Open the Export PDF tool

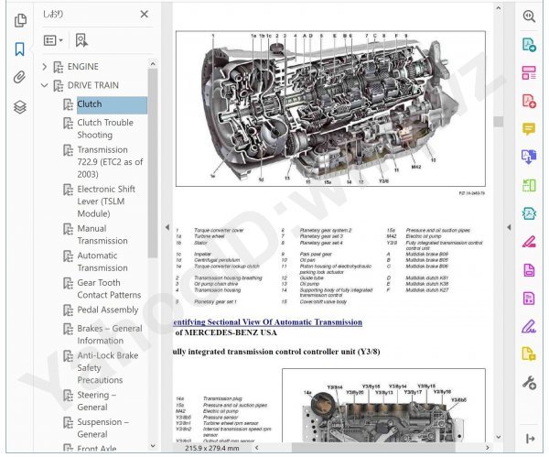pos(529,157)
